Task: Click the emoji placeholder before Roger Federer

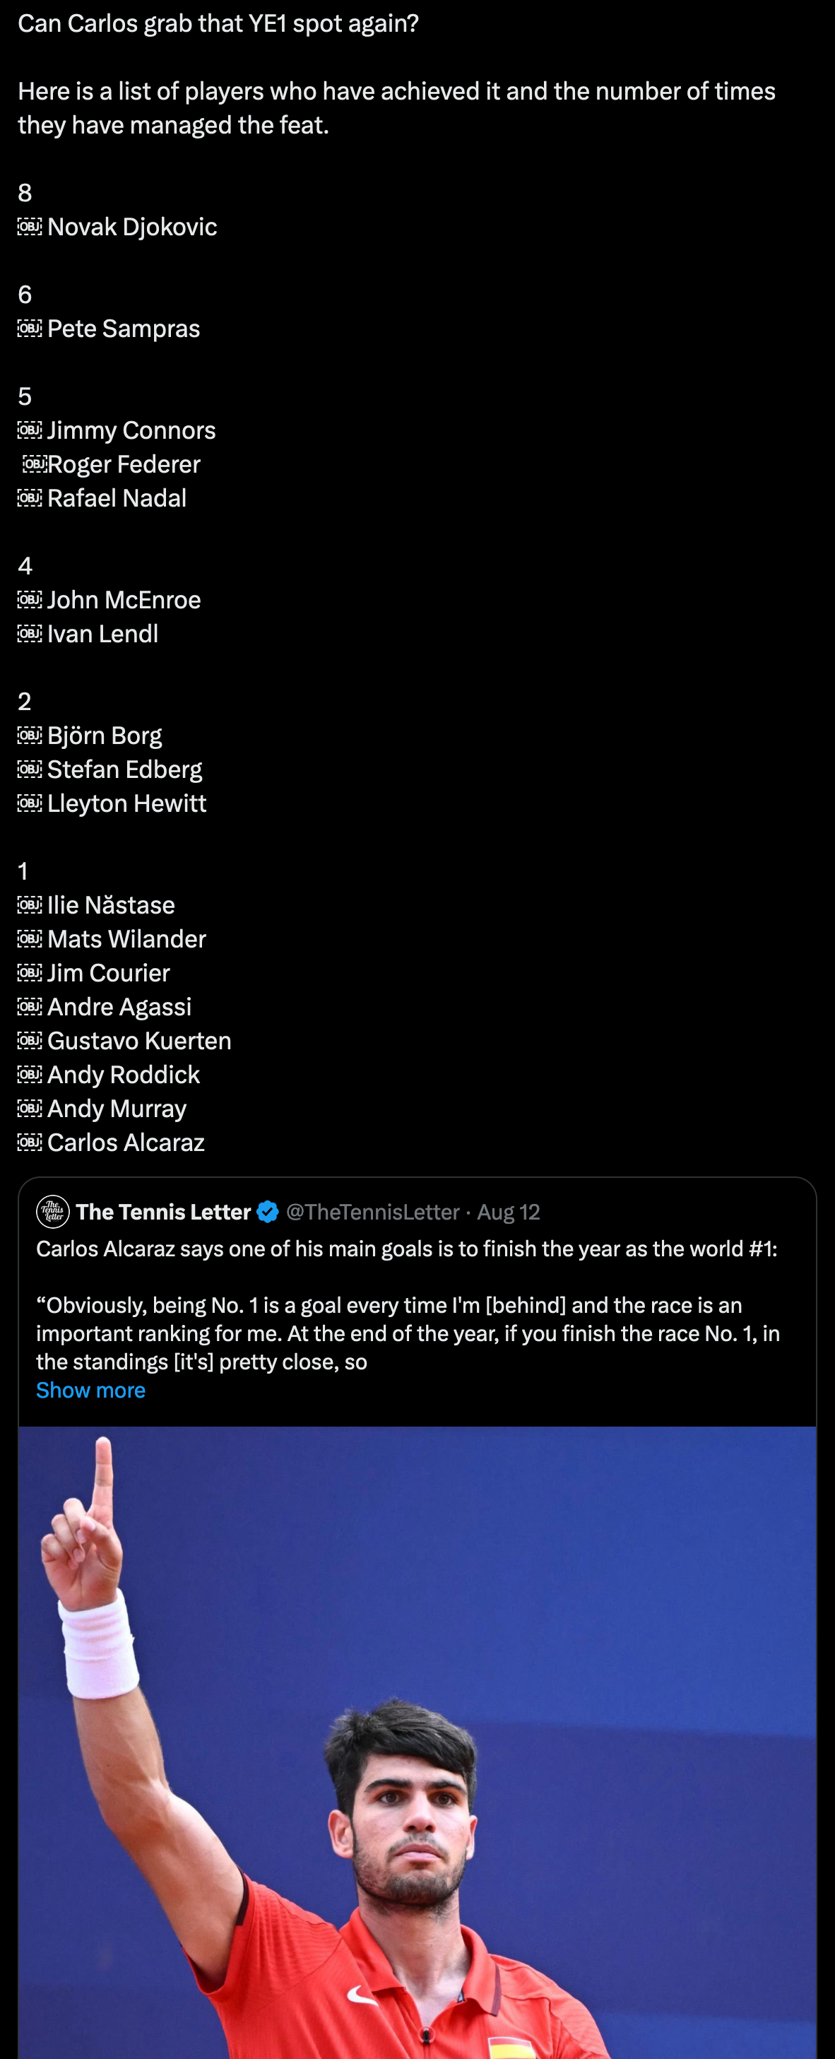Action: click(x=35, y=464)
